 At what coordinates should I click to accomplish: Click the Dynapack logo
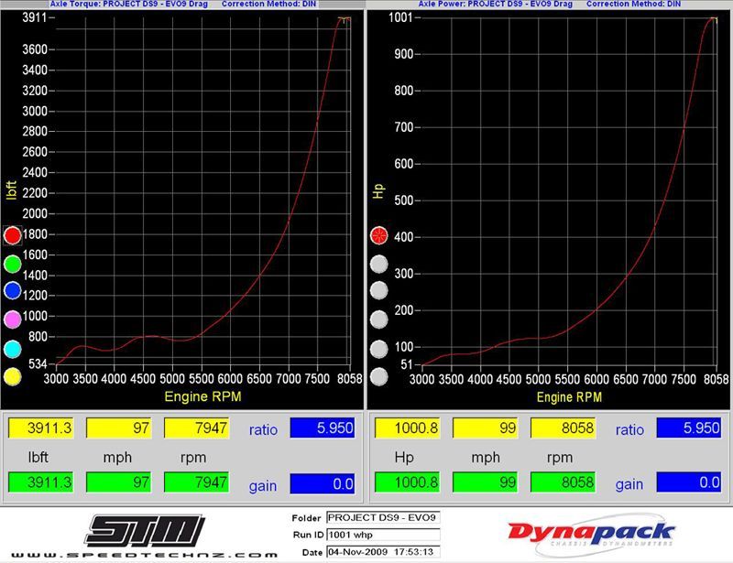(x=591, y=535)
